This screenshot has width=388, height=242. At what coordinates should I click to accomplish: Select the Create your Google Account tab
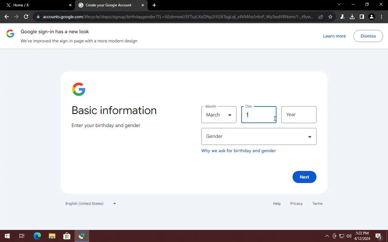click(x=111, y=5)
